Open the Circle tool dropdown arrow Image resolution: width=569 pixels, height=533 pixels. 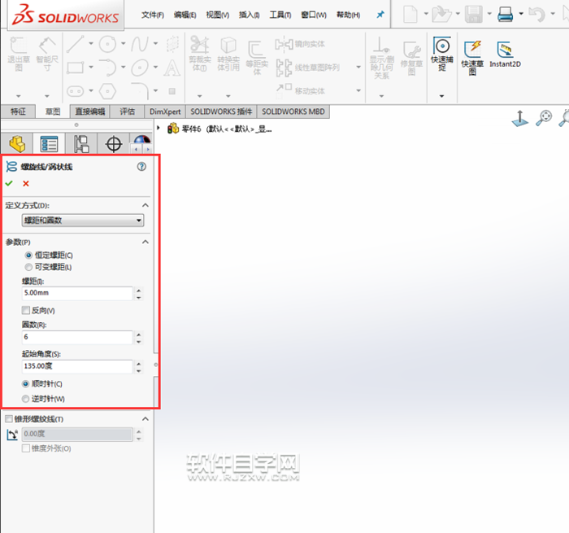(124, 44)
